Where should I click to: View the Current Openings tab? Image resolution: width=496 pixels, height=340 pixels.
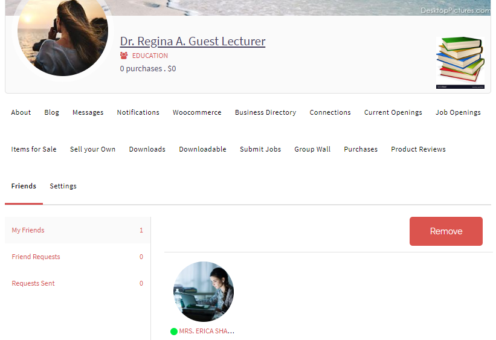393,112
